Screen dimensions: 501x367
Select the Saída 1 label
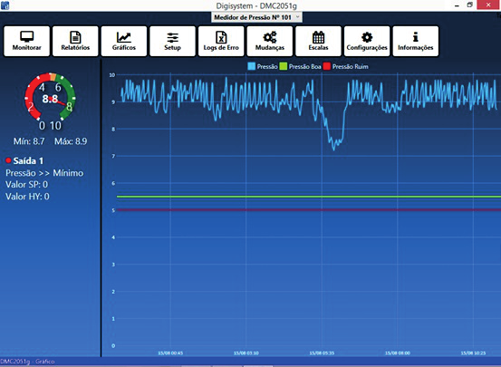[x=28, y=160]
